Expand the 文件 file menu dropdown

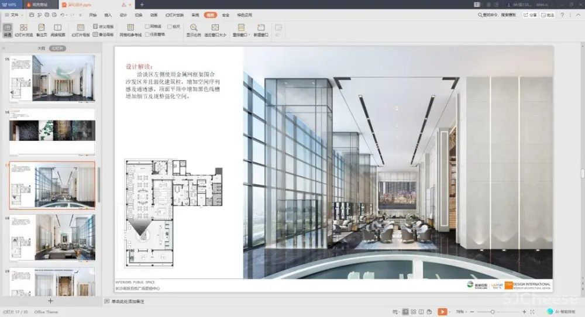[16, 15]
